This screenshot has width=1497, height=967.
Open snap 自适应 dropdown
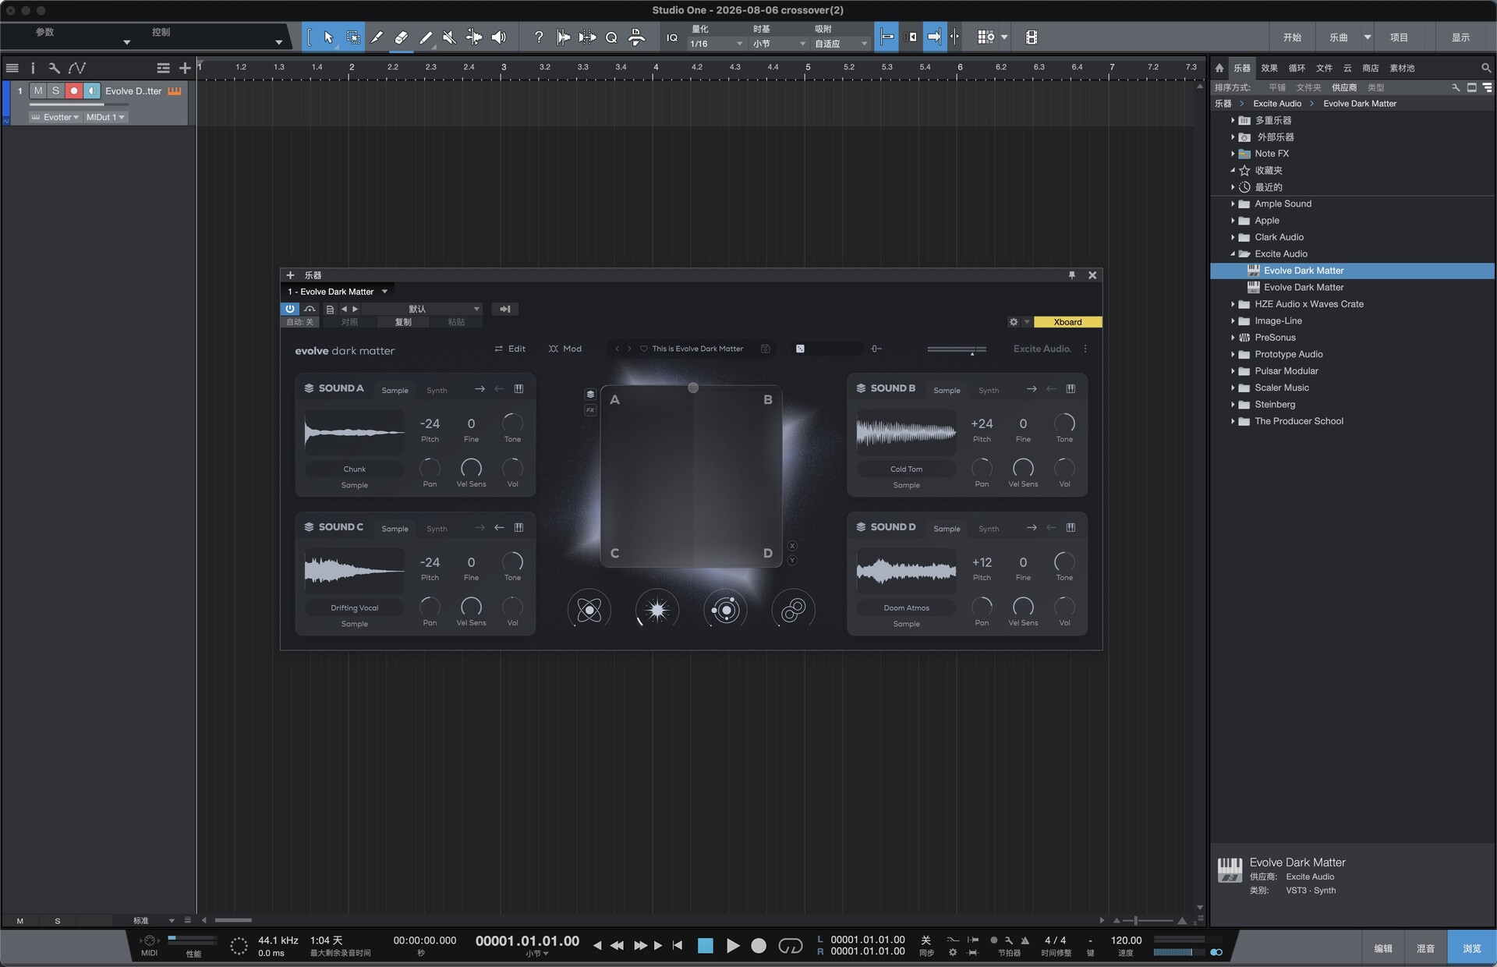[841, 44]
